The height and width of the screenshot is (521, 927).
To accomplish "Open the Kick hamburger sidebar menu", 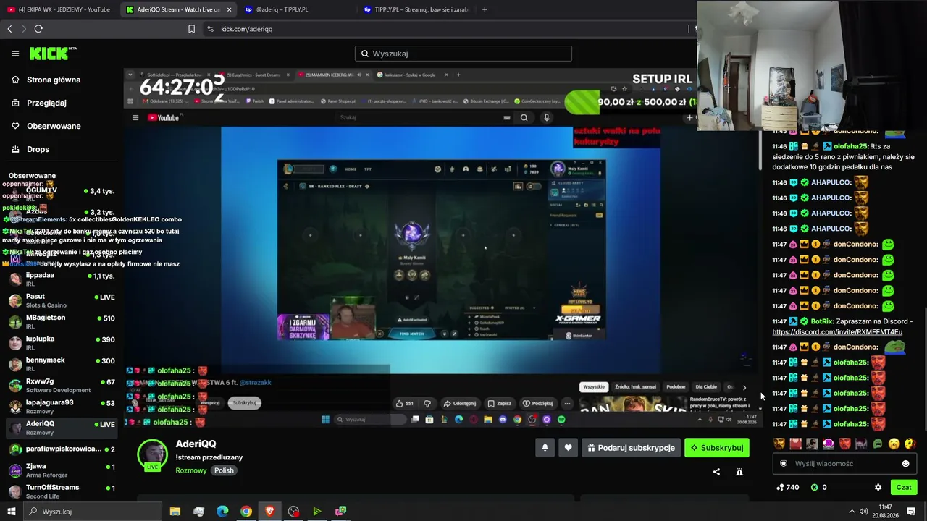I will (15, 54).
